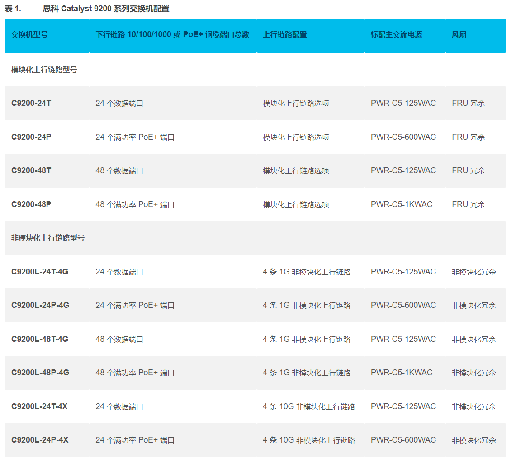The width and height of the screenshot is (511, 463).
Task: Click 4 条 10G 非模块化上行链路 in C9200L-24P-4X row
Action: coord(309,440)
